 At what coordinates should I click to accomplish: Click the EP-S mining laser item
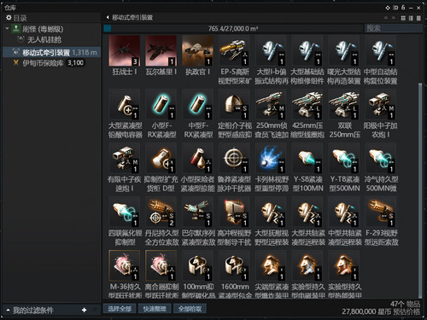point(234,51)
